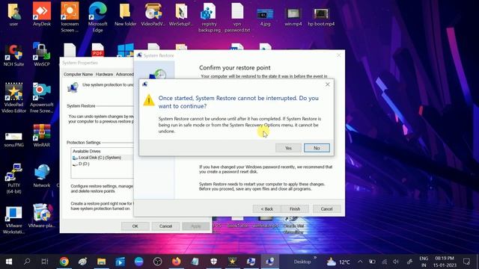Open the user folder desktop icon

point(13,14)
